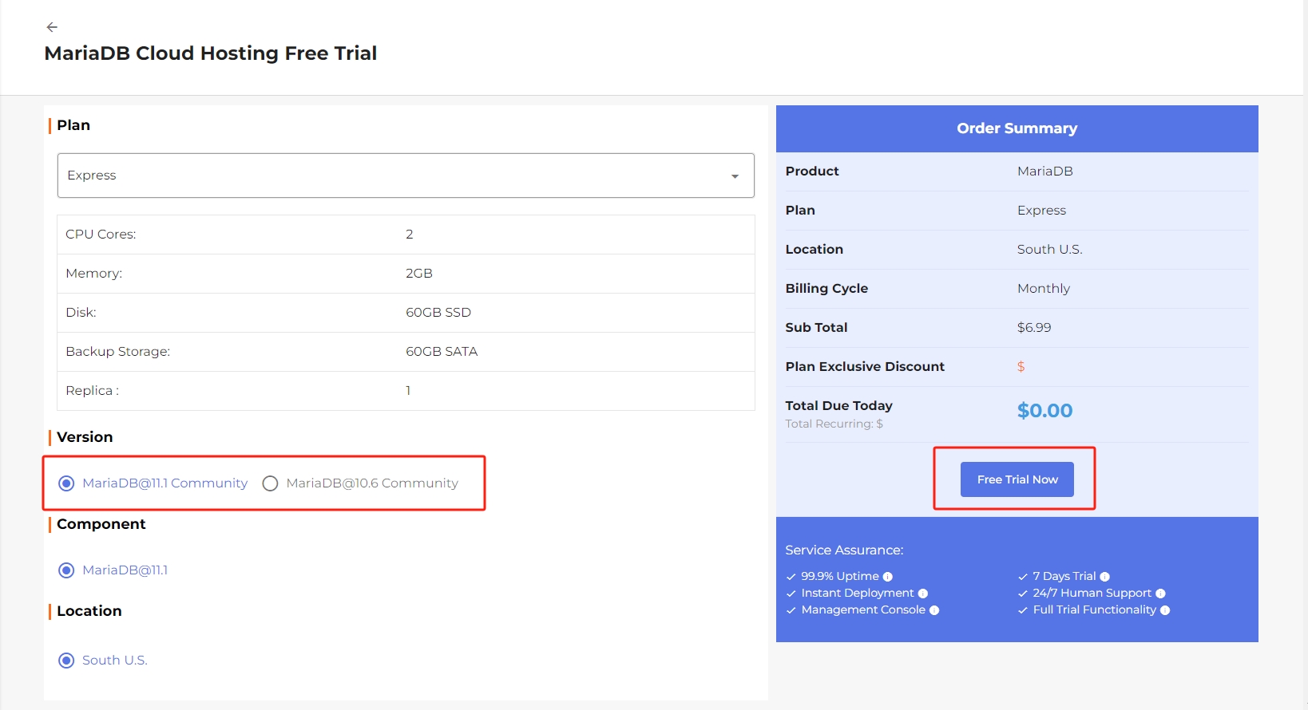Click the Replica label in plan table

click(92, 391)
